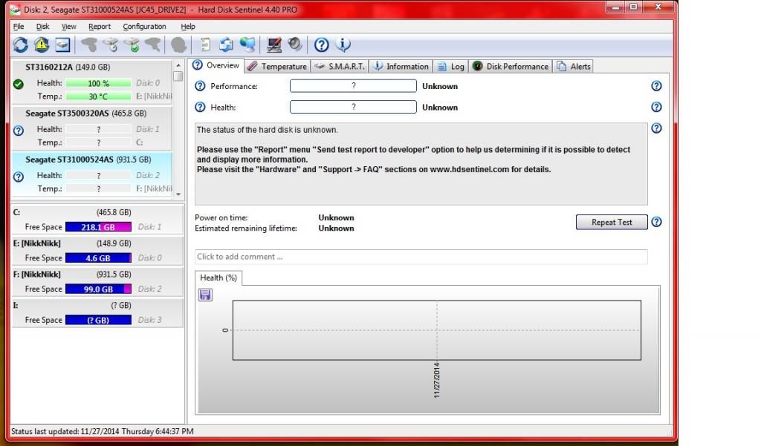Click the disk list scroll up arrow
Screen dimensions: 761x446
[x=178, y=65]
